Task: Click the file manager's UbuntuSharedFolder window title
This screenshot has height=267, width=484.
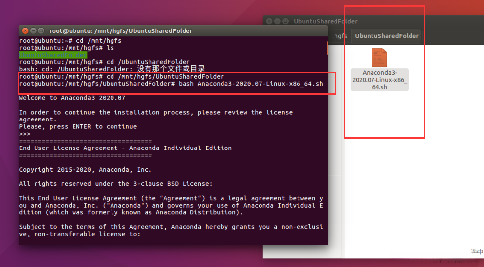Action: point(325,21)
